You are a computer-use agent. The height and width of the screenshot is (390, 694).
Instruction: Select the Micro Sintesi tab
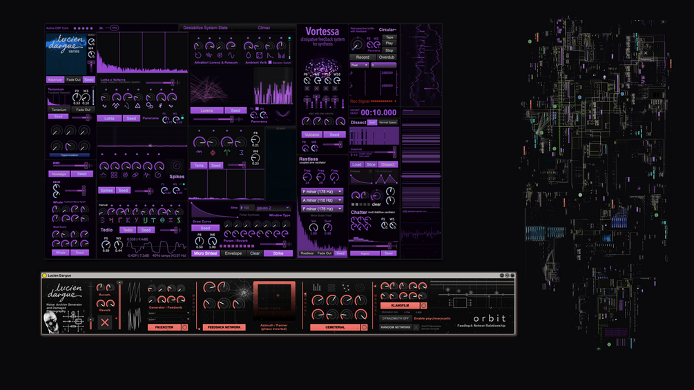click(205, 253)
